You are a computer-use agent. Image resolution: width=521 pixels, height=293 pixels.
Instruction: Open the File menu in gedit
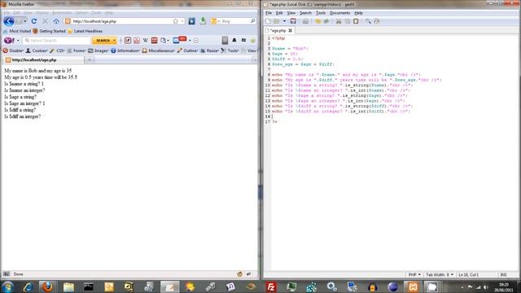click(269, 13)
